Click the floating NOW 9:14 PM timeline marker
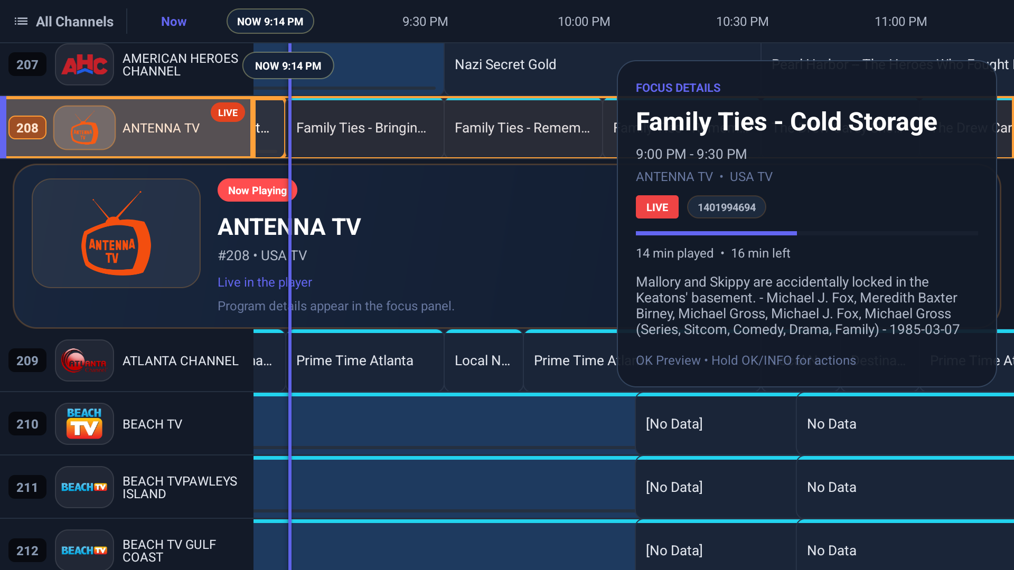Image resolution: width=1014 pixels, height=570 pixels. coord(288,66)
